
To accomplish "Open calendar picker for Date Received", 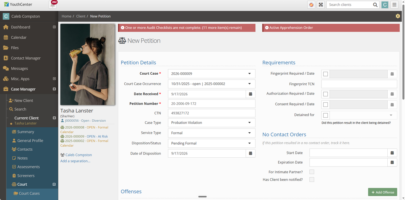I will 251,94.
